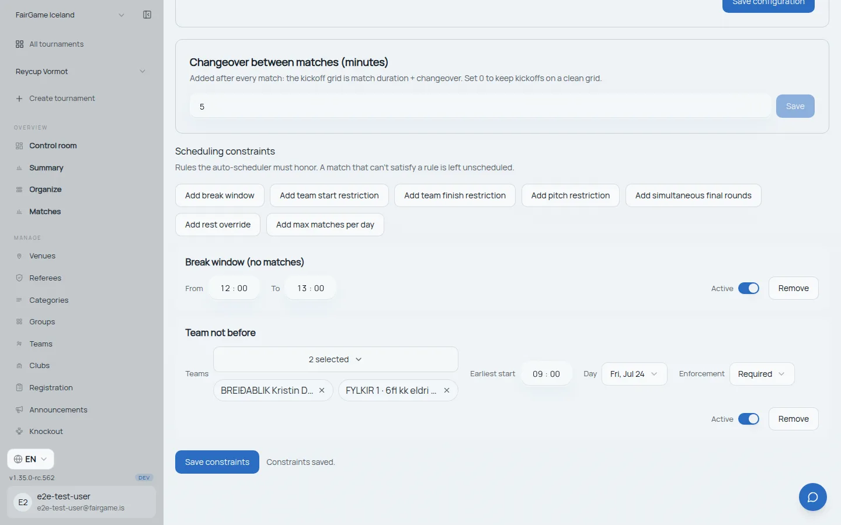Remove FYLKIR 1 team chip

447,390
